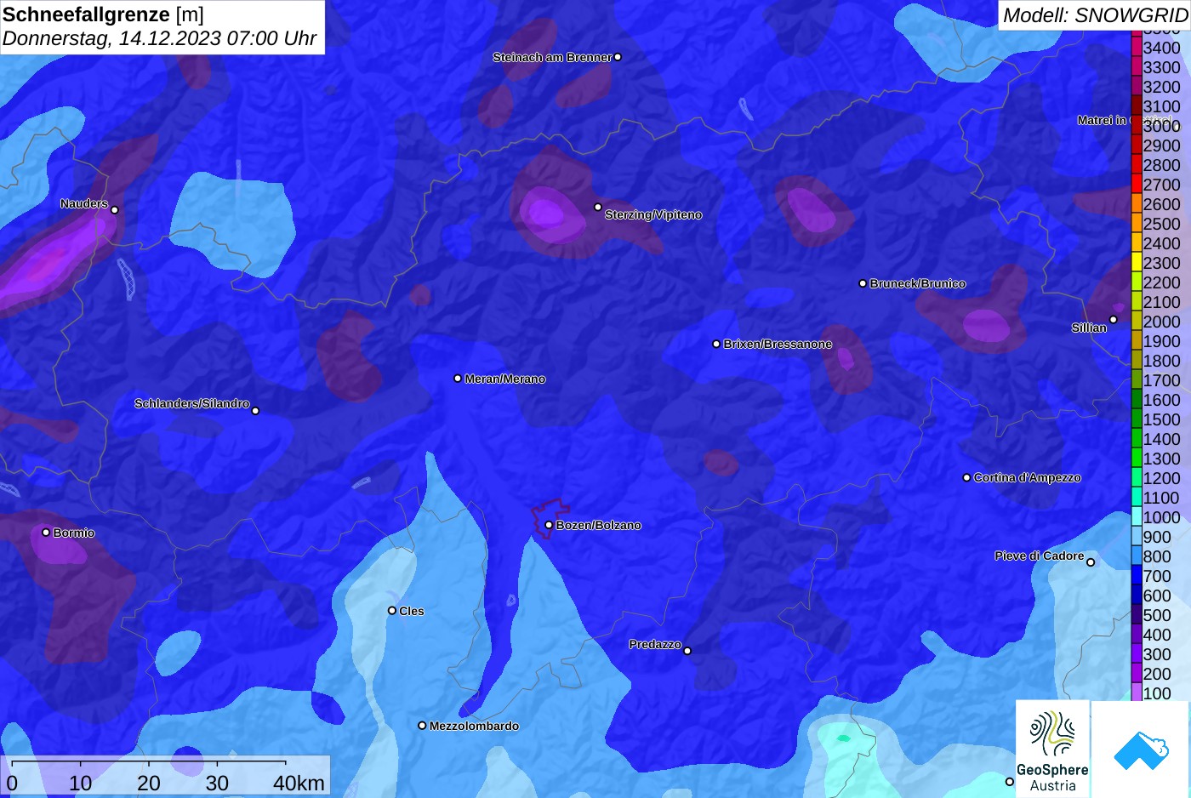Click the Bozen/Bolzano city marker dot
The height and width of the screenshot is (798, 1191).
pyautogui.click(x=549, y=525)
